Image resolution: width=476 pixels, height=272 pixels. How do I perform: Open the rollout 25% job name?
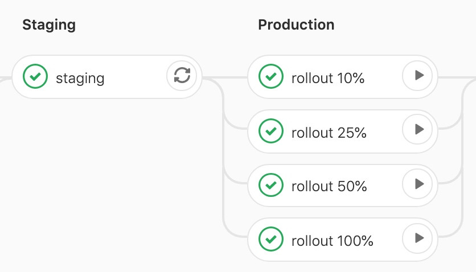(x=329, y=133)
